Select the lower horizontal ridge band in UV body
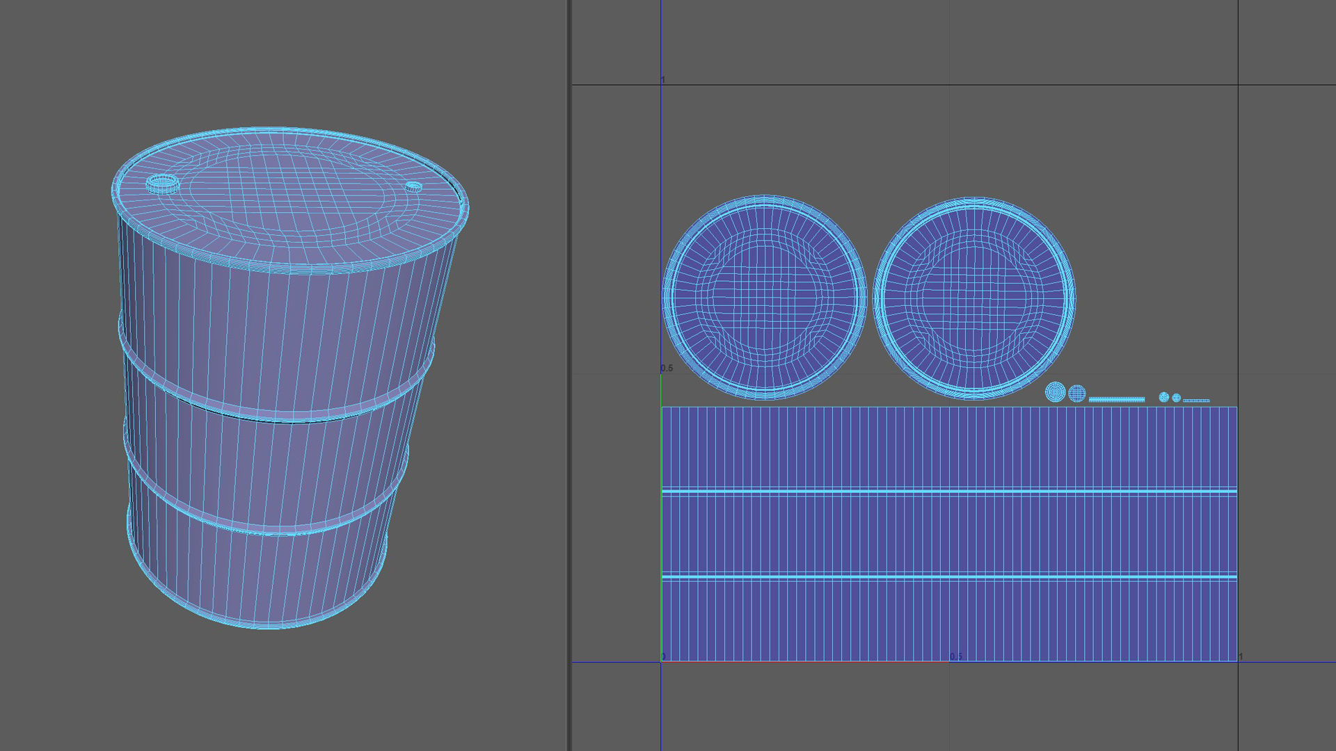 tap(949, 576)
